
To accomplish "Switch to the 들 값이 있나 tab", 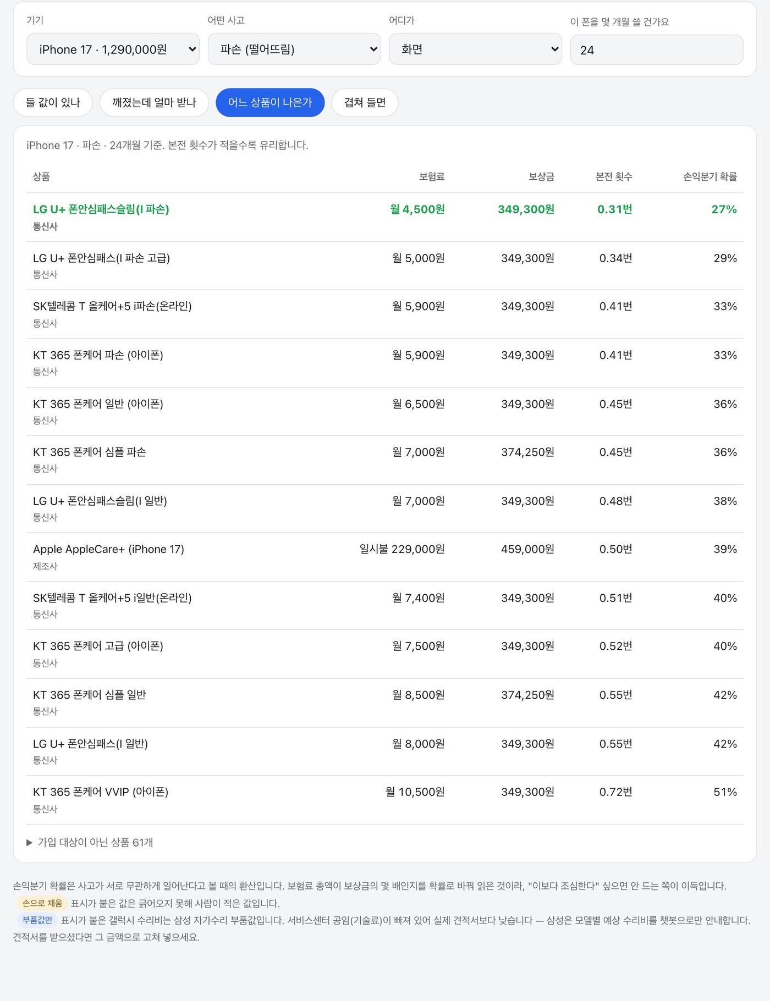I will pos(53,102).
